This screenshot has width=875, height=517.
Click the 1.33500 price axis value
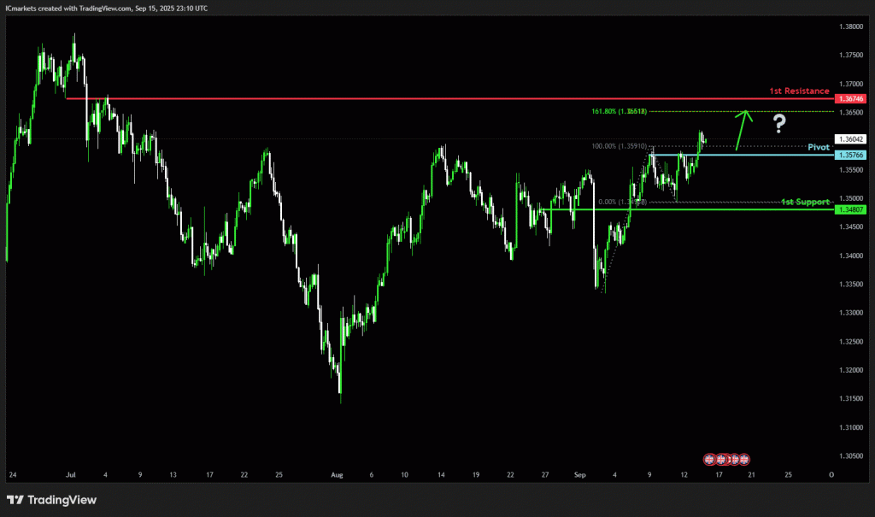pos(851,285)
